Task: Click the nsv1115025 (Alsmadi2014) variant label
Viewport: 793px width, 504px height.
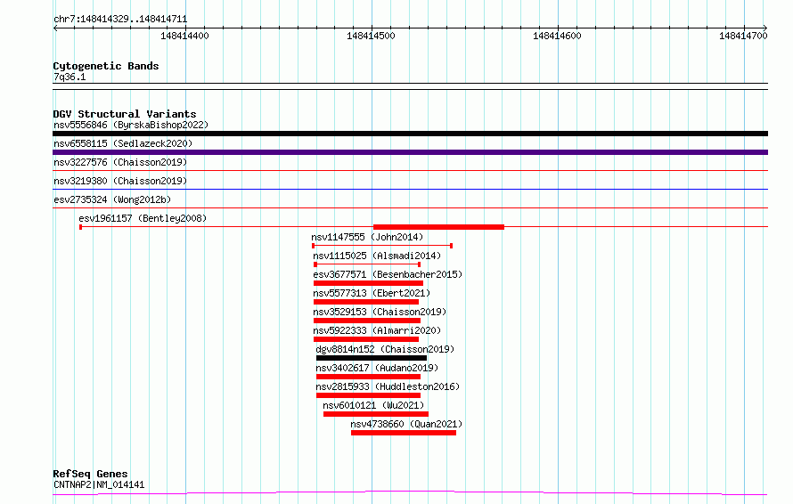Action: pos(377,256)
